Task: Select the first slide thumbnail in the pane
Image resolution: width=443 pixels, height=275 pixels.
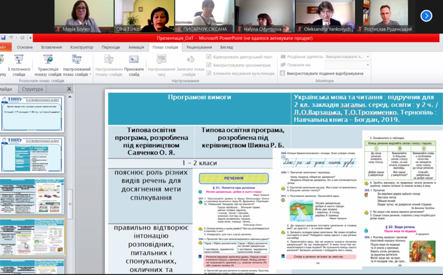Action: 32,114
